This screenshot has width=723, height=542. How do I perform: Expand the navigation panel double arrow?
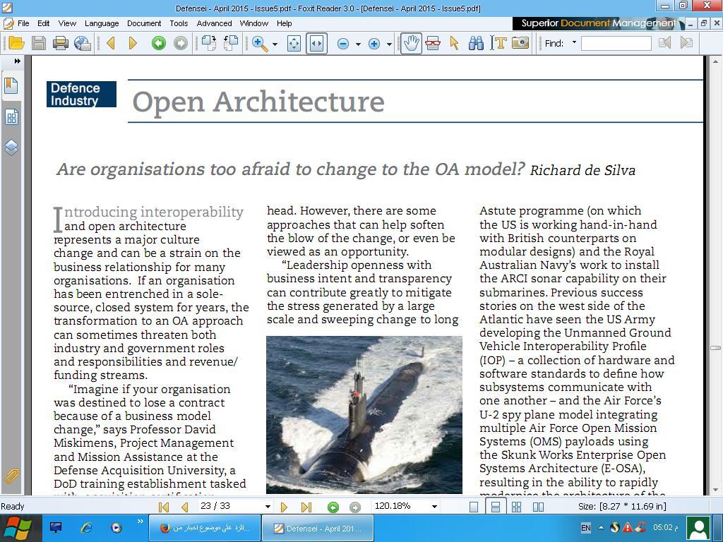click(17, 61)
